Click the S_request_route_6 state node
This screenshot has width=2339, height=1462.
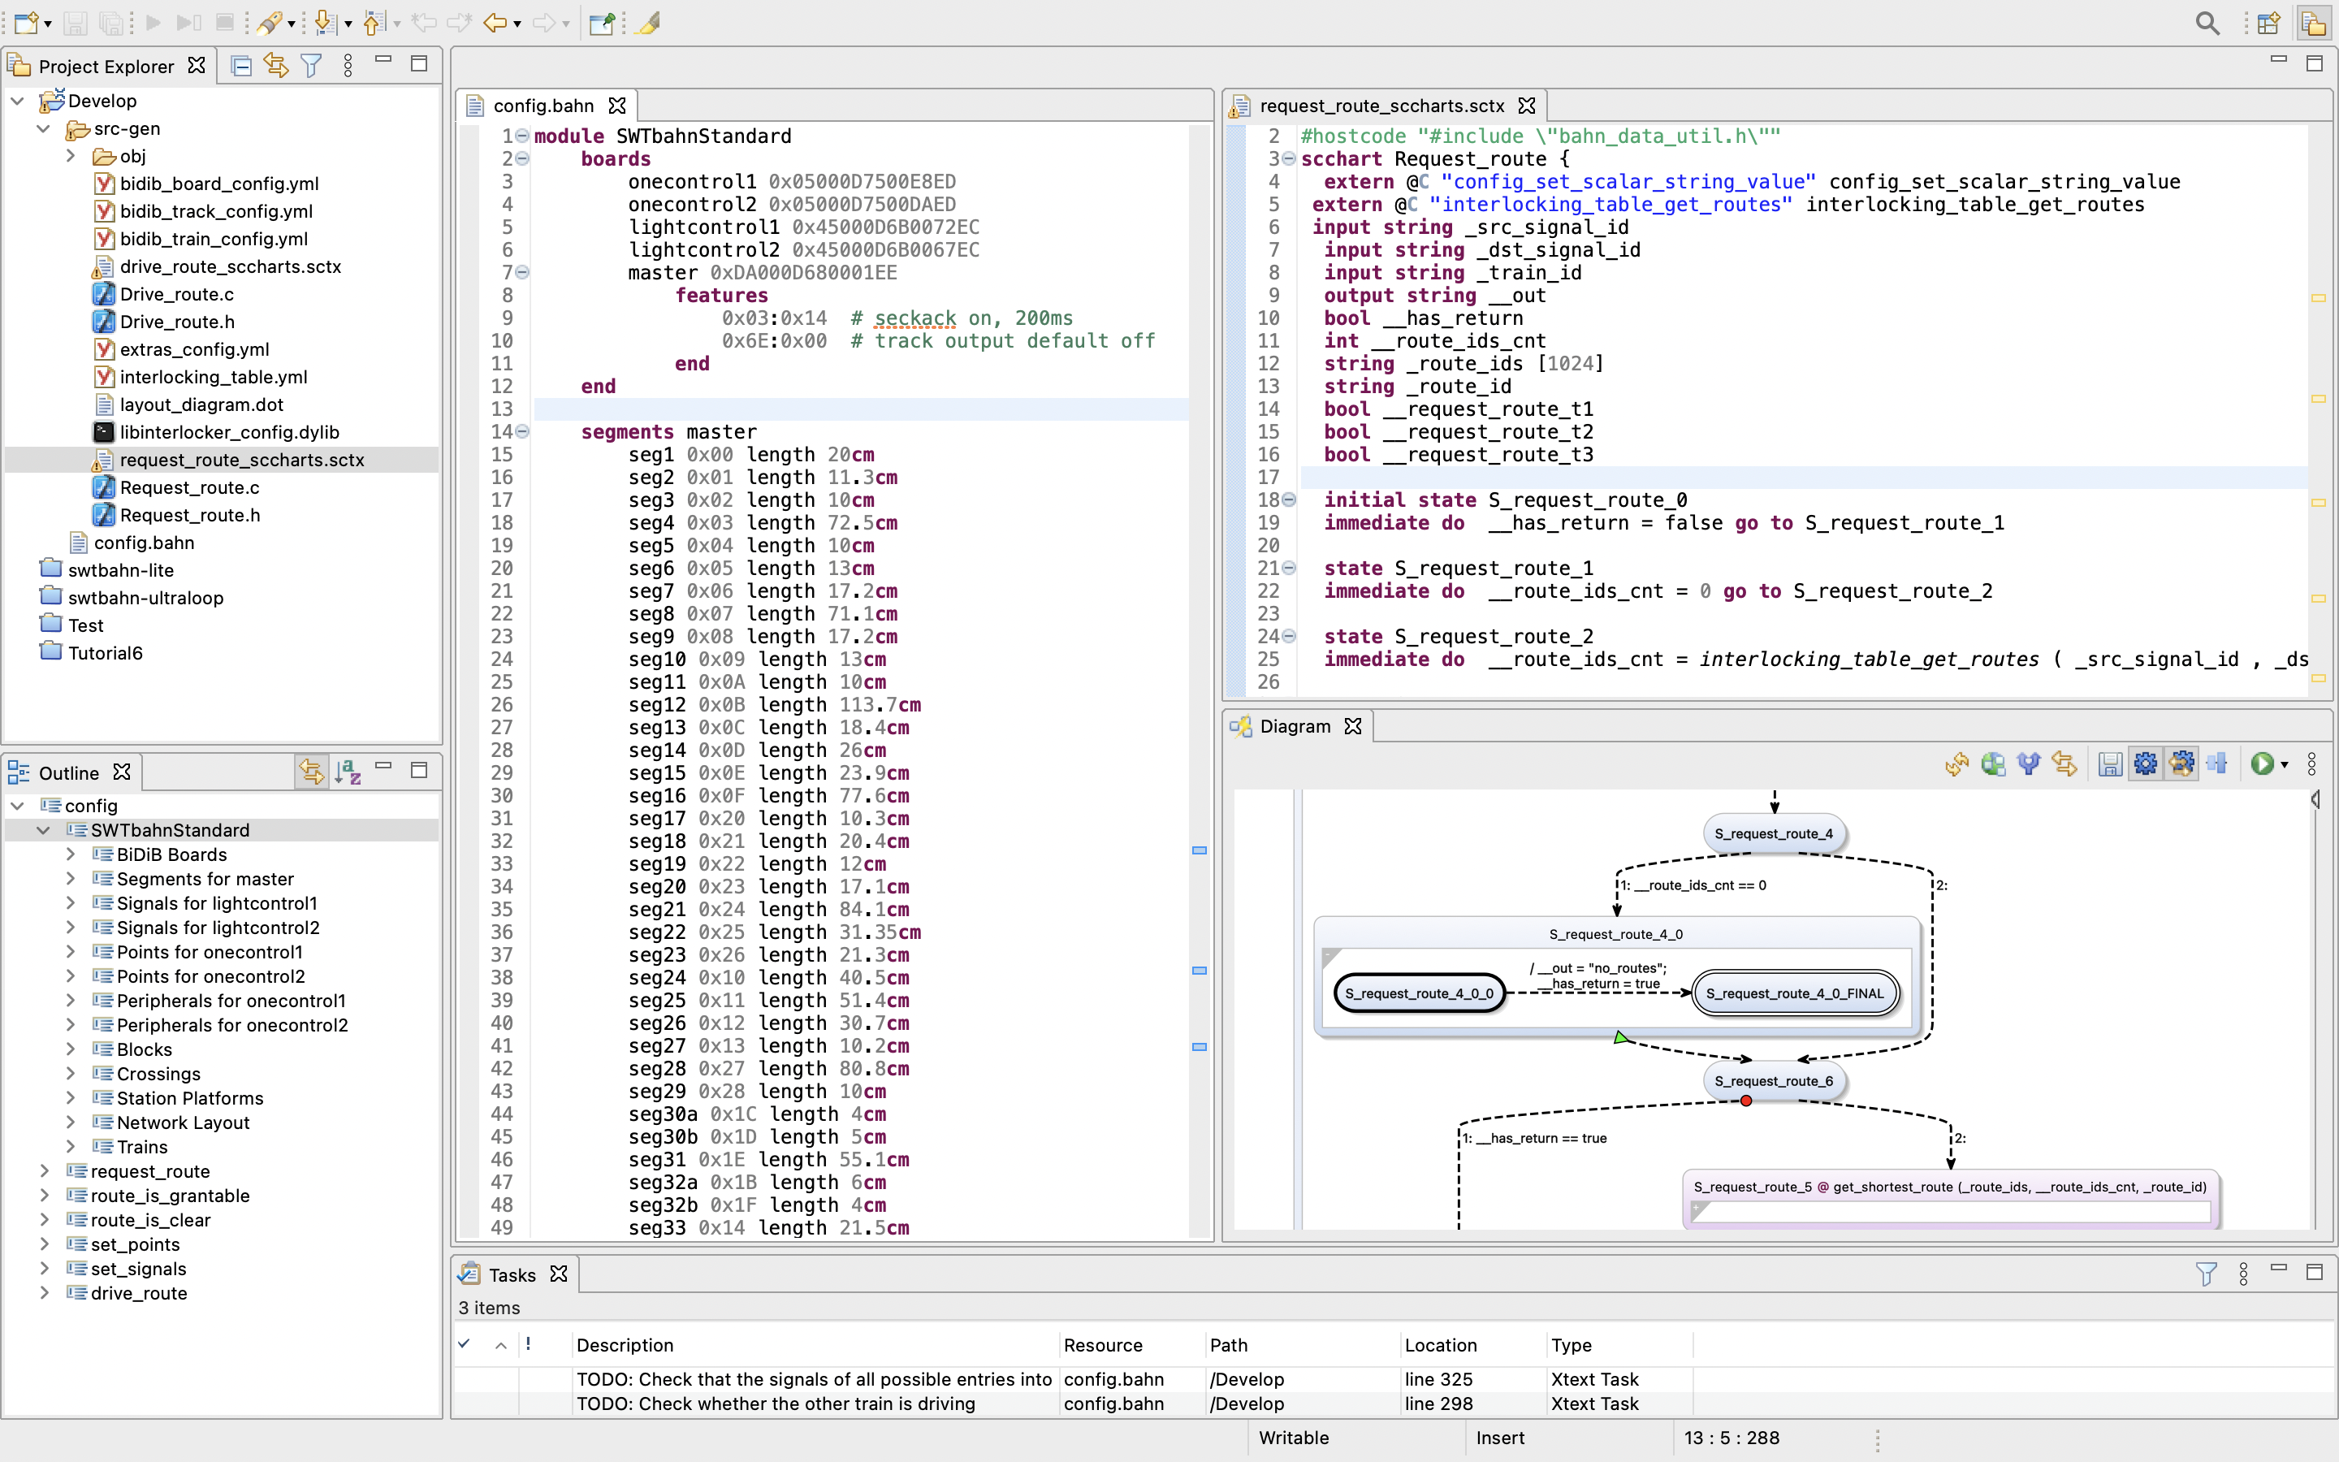coord(1774,1081)
